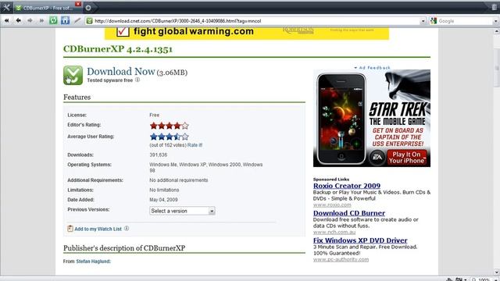This screenshot has width=500, height=281.
Task: Click Add to my Watch List link
Action: coord(98,229)
